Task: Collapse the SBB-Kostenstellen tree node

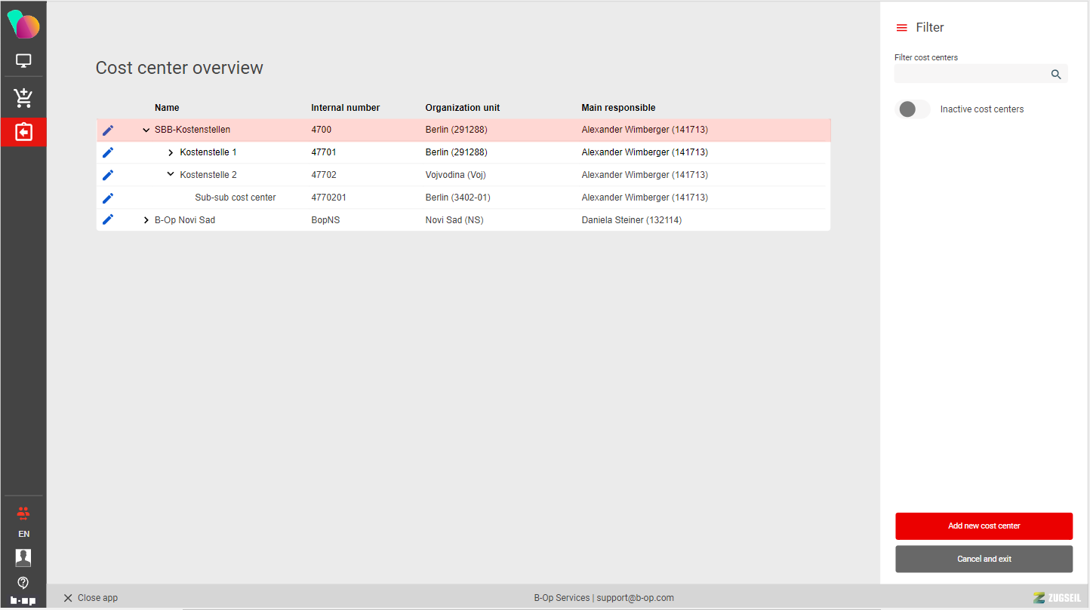Action: (146, 130)
